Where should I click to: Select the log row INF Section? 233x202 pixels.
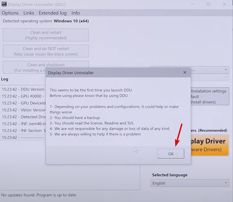coord(23,130)
